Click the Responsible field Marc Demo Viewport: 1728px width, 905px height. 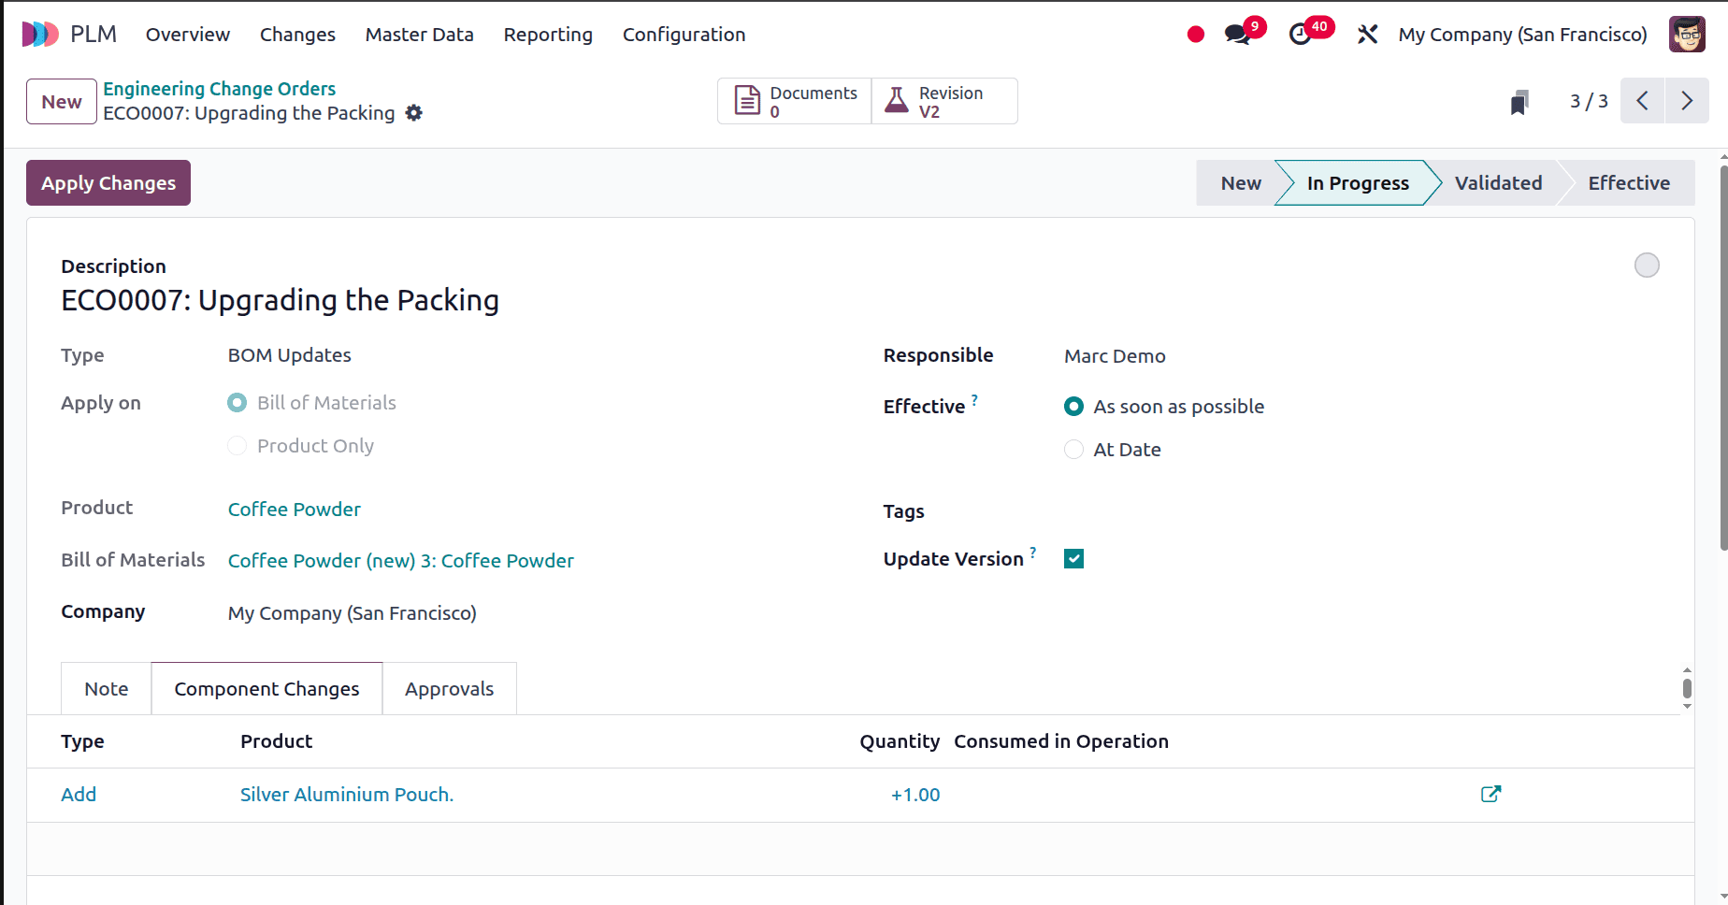[x=1115, y=356]
